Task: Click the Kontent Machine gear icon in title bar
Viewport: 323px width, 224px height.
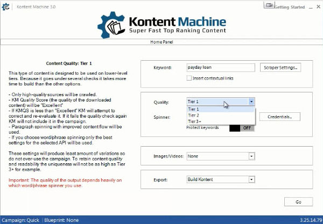Action: coord(5,7)
